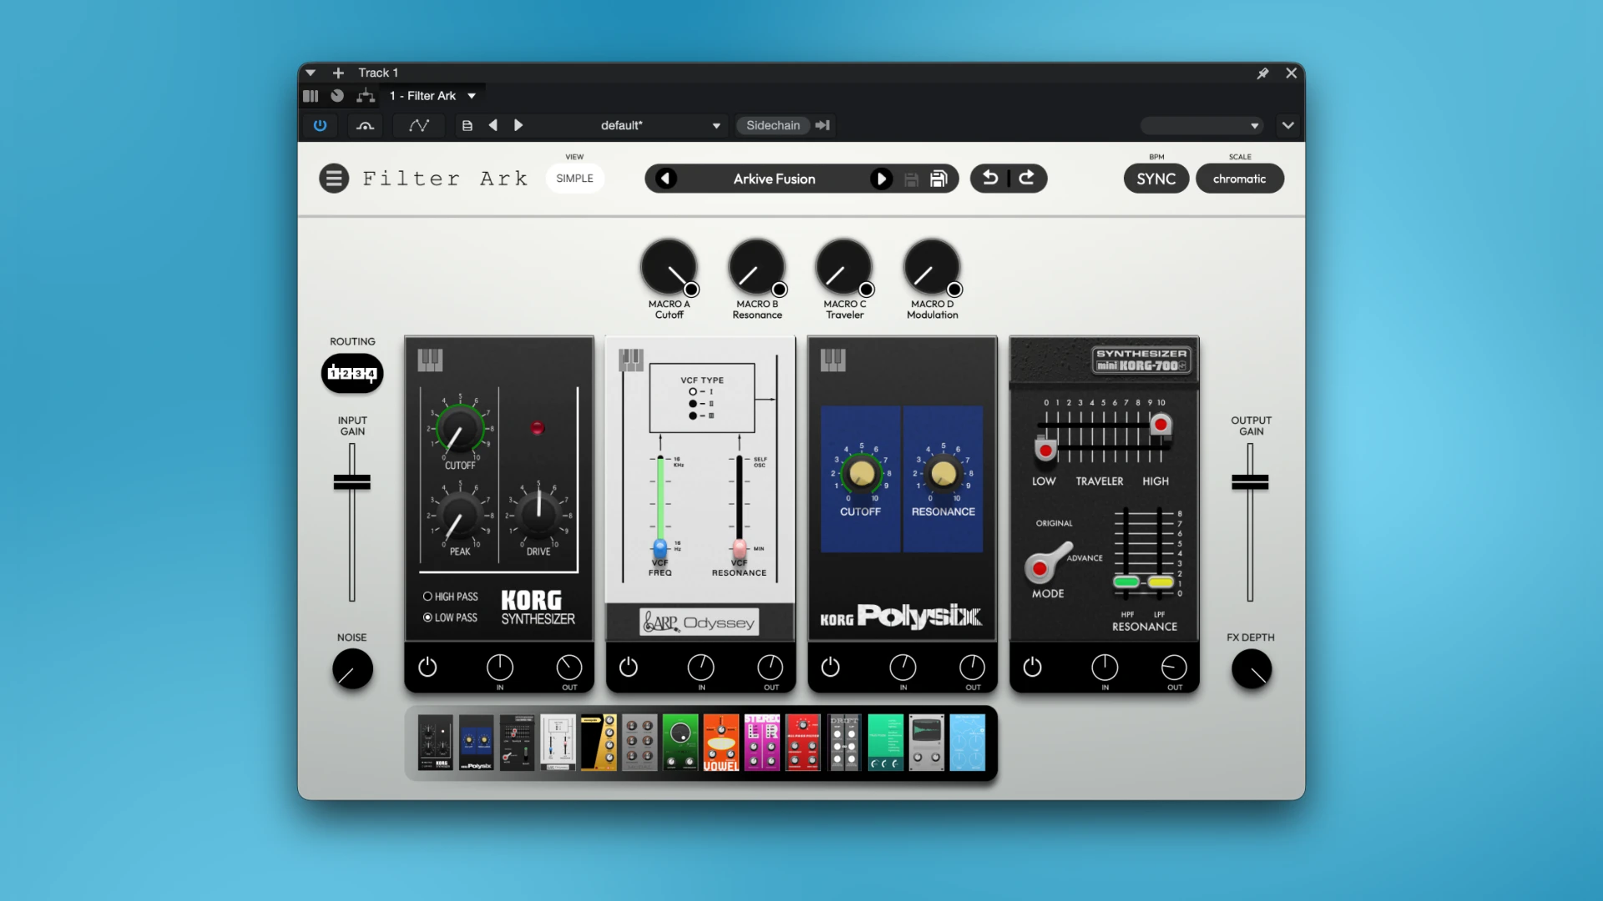Open the automation curve icon in host toolbar

click(419, 125)
